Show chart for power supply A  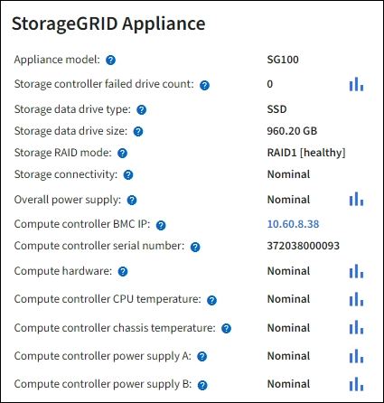point(356,356)
